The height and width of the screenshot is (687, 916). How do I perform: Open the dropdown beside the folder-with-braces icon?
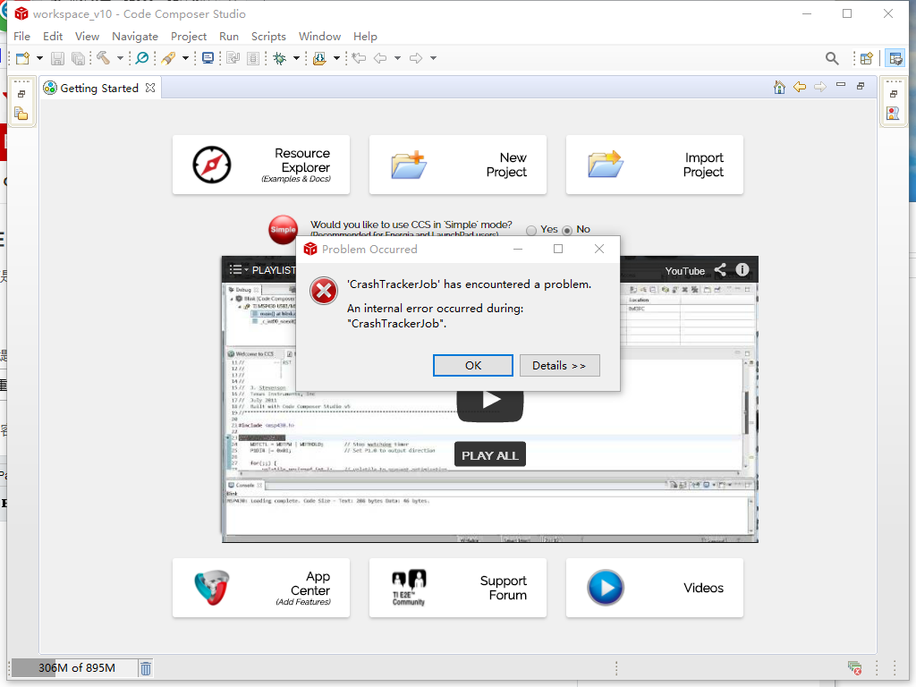[x=336, y=58]
